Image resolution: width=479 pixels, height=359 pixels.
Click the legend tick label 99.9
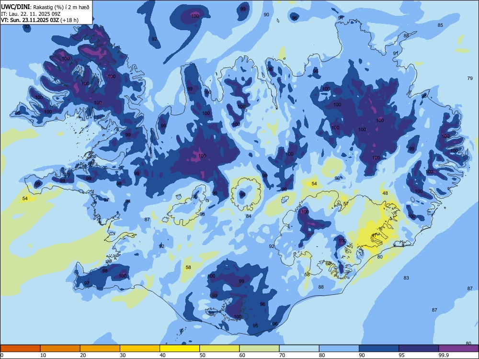click(443, 355)
